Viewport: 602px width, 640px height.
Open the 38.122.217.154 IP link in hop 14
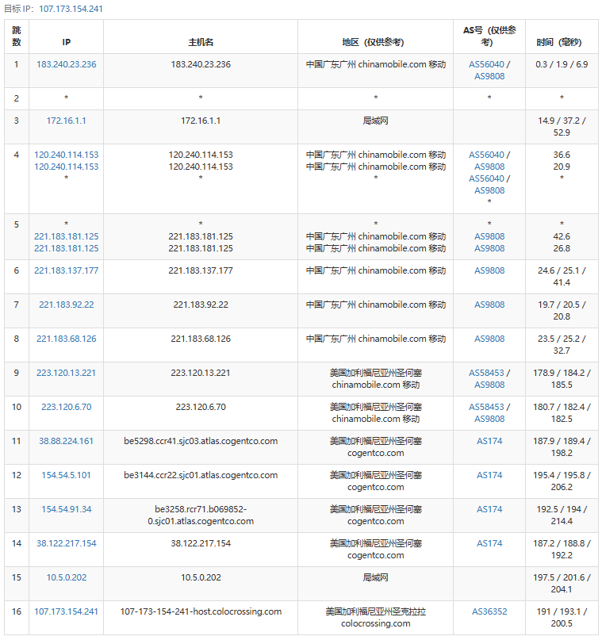(x=67, y=543)
